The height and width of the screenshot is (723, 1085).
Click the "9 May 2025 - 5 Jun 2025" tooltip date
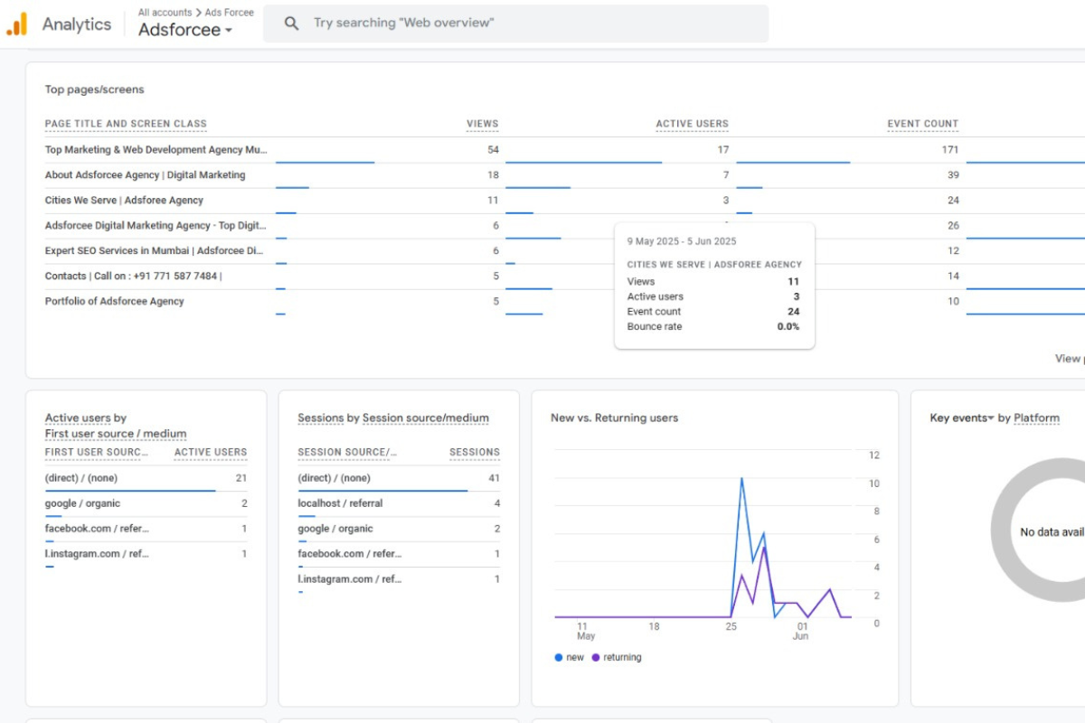pyautogui.click(x=682, y=241)
